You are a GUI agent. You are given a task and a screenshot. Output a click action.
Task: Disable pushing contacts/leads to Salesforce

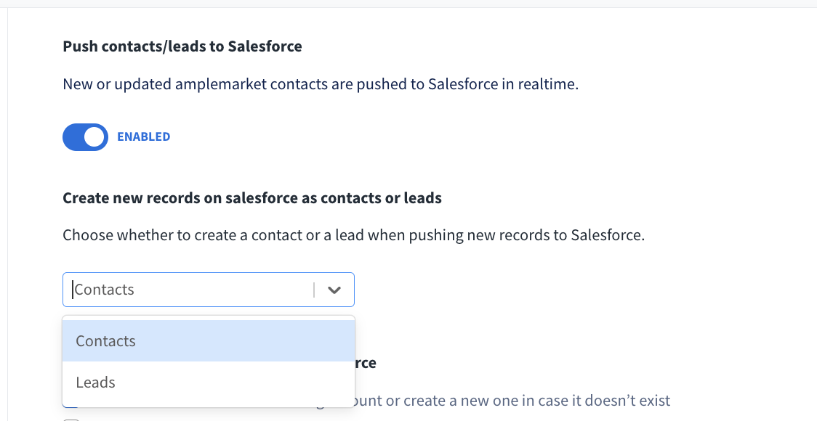click(x=85, y=136)
